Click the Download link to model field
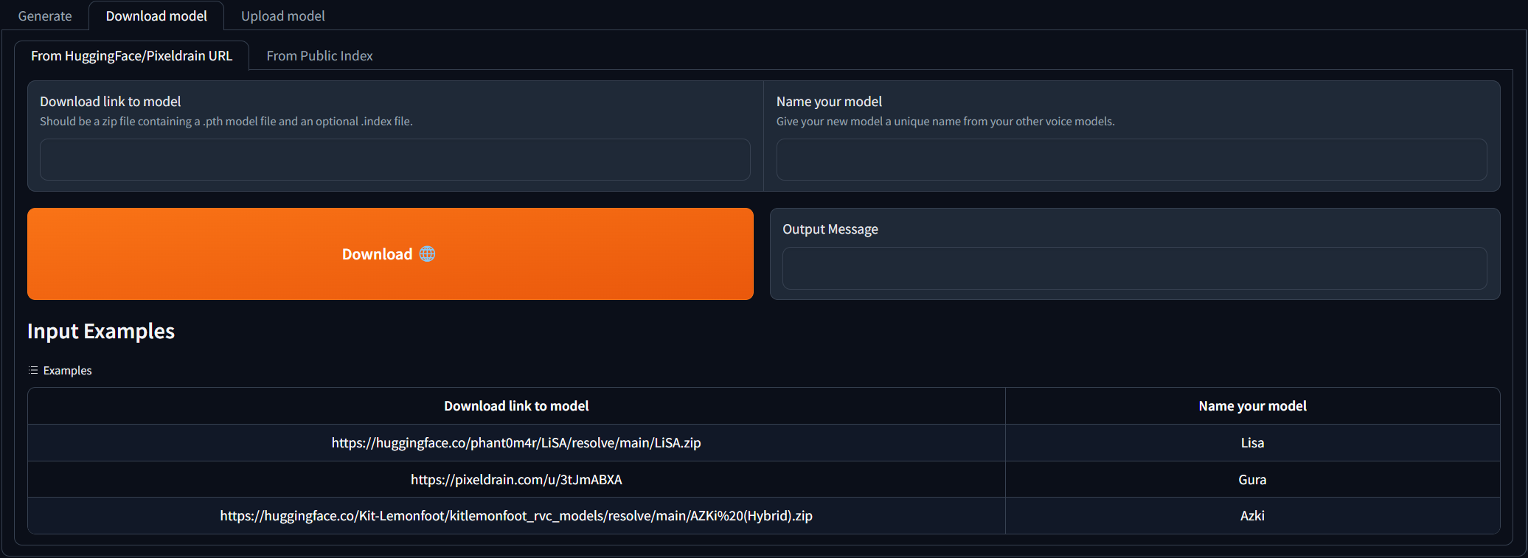The image size is (1528, 558). coord(395,159)
